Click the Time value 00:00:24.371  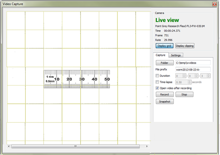172,31
